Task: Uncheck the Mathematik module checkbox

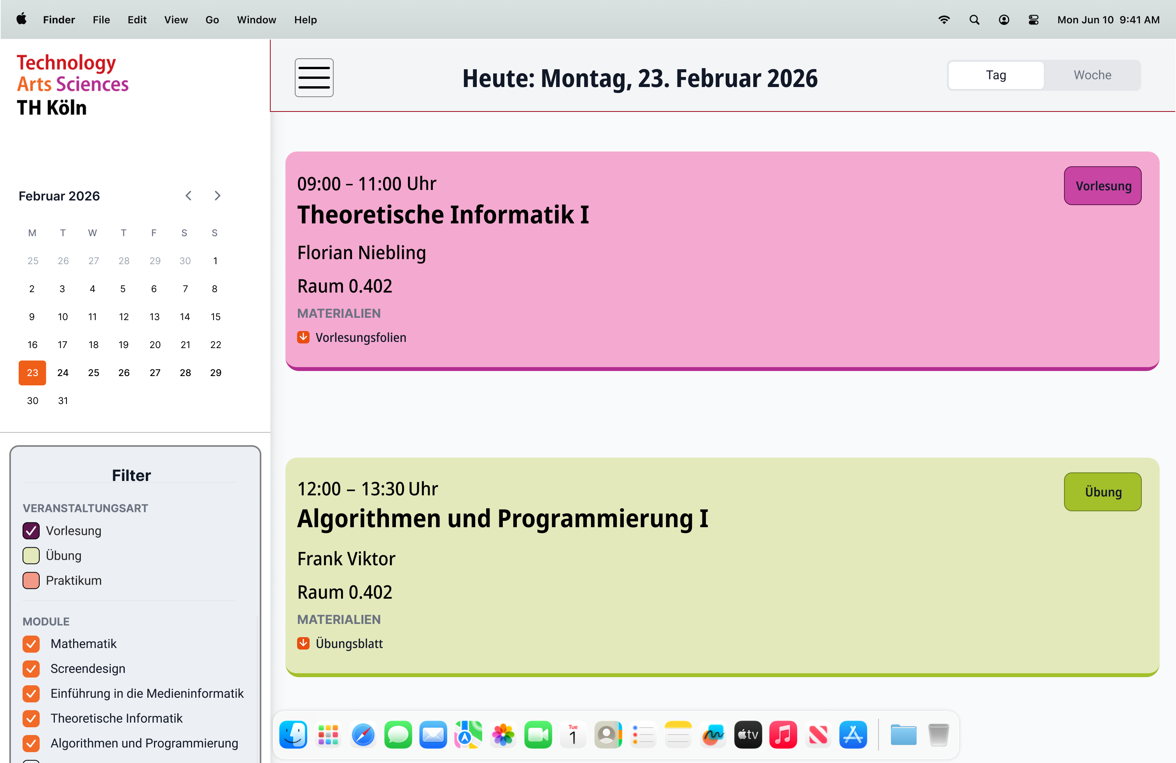Action: click(31, 644)
